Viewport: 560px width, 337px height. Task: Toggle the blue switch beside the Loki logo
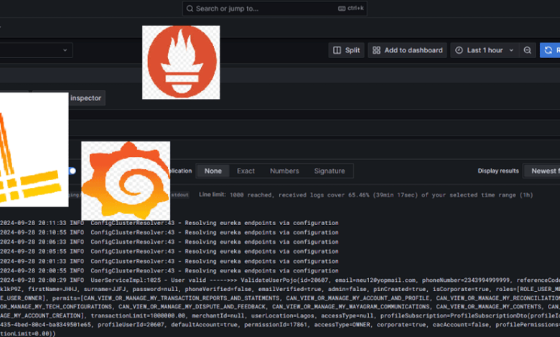point(72,171)
